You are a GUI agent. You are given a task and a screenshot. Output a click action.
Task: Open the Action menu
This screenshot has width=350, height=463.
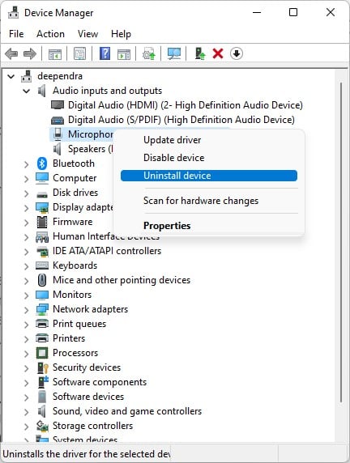(x=50, y=34)
